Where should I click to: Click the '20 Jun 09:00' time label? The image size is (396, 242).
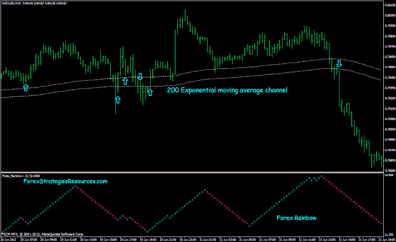pyautogui.click(x=49, y=239)
